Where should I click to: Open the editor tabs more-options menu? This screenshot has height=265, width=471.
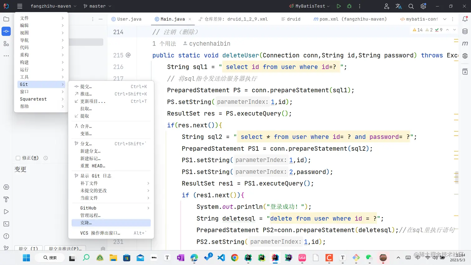click(453, 19)
